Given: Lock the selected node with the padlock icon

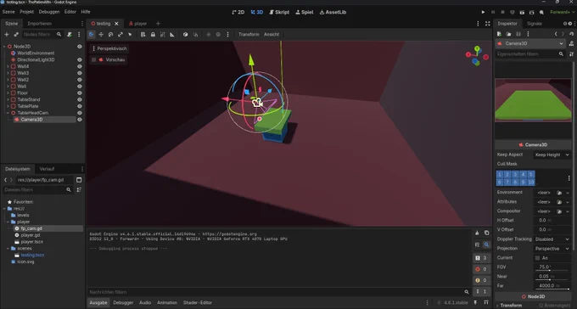Looking at the screenshot, I should click(x=153, y=34).
